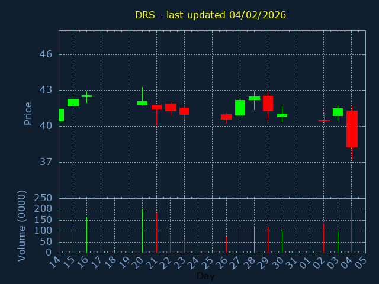
Task: Select the green candlestick on day 20
Action: click(x=142, y=103)
